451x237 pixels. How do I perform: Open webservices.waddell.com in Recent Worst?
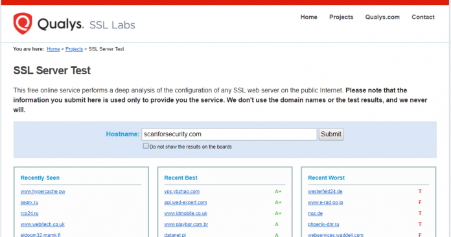click(x=336, y=234)
